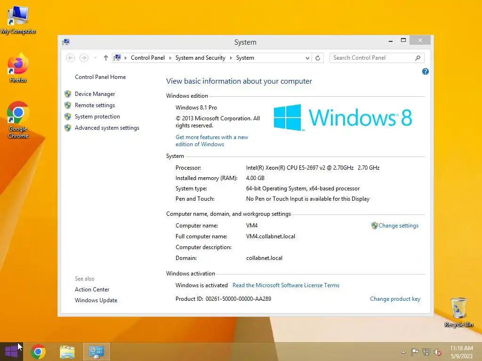The width and height of the screenshot is (482, 361).
Task: Open File Explorer from the taskbar
Action: coord(67,352)
